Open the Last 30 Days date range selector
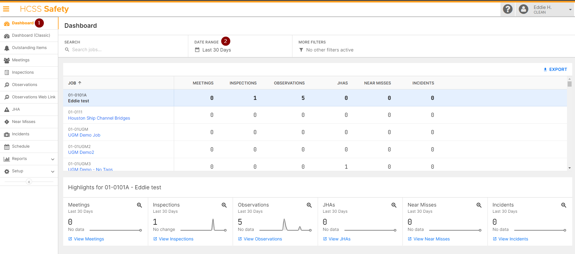 point(216,50)
